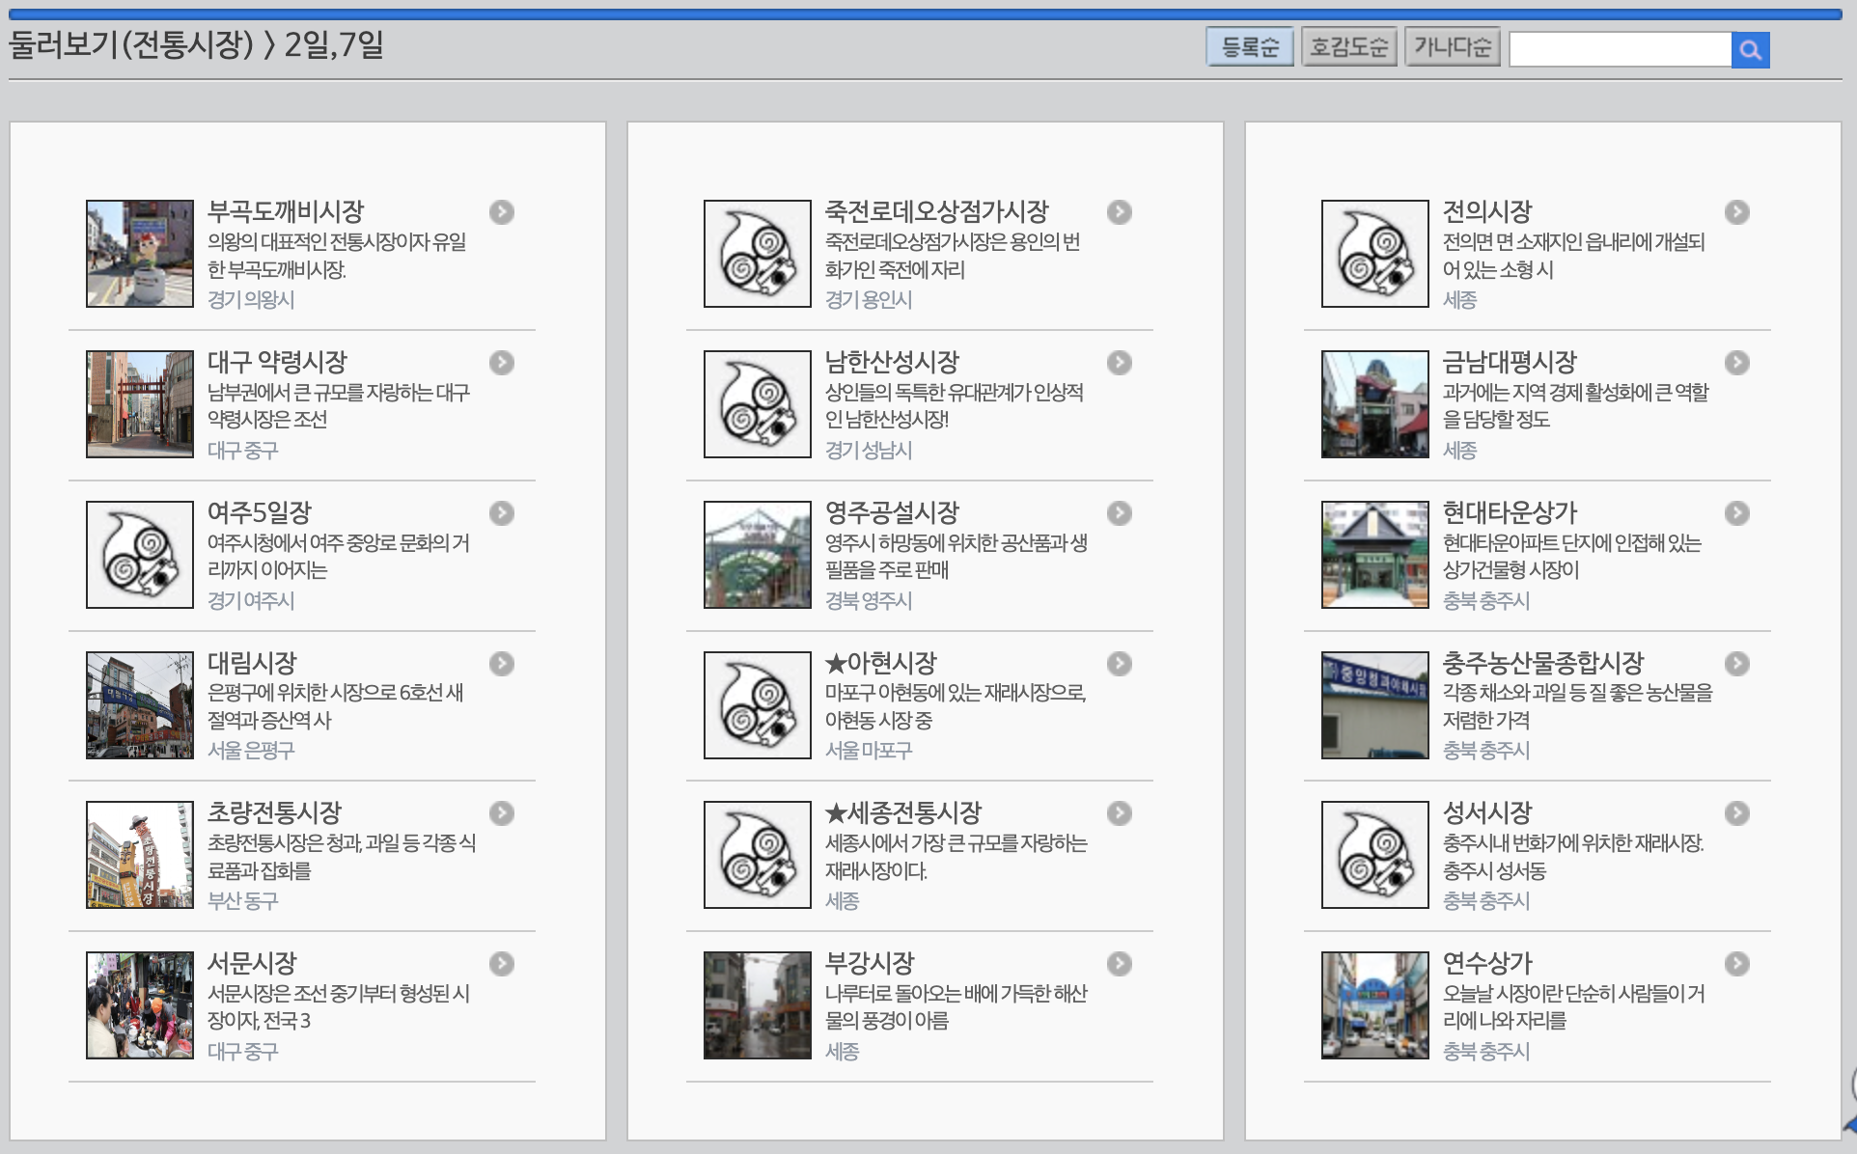
Task: Click the blue search magnifier icon
Action: [x=1750, y=50]
